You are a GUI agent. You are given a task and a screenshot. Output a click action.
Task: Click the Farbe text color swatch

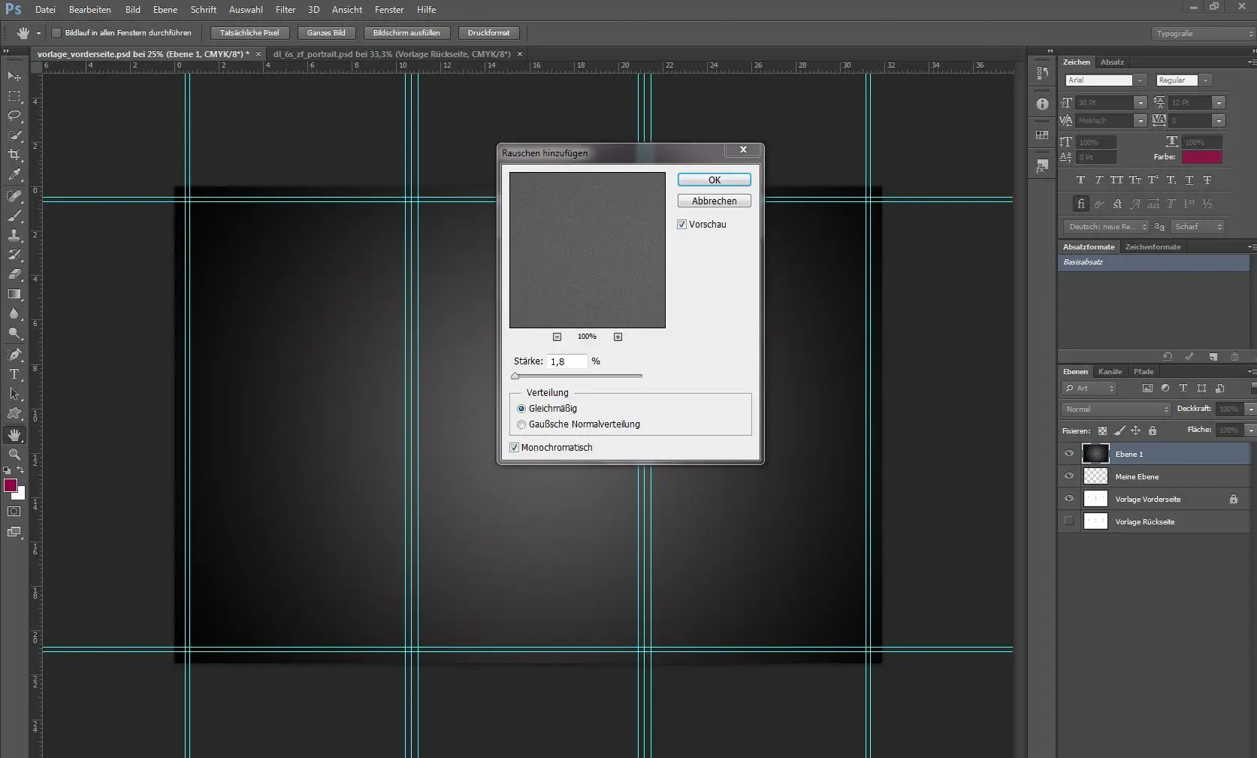click(x=1201, y=157)
